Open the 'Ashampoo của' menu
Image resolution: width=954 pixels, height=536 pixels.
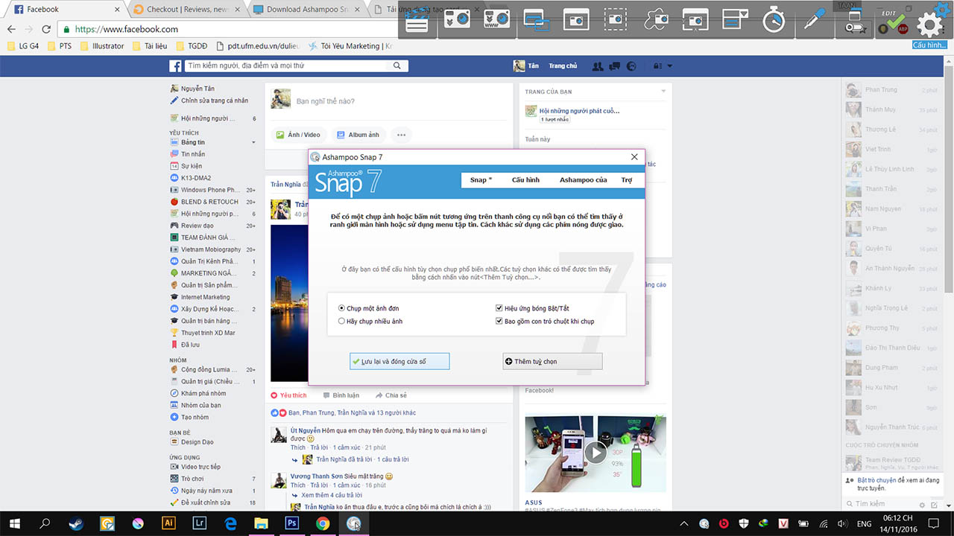tap(583, 180)
